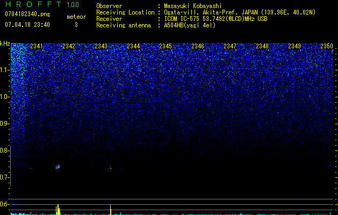338x215 pixels.
Task: Click the A504HB(yagi 4el) antenna text
Action: [x=190, y=25]
